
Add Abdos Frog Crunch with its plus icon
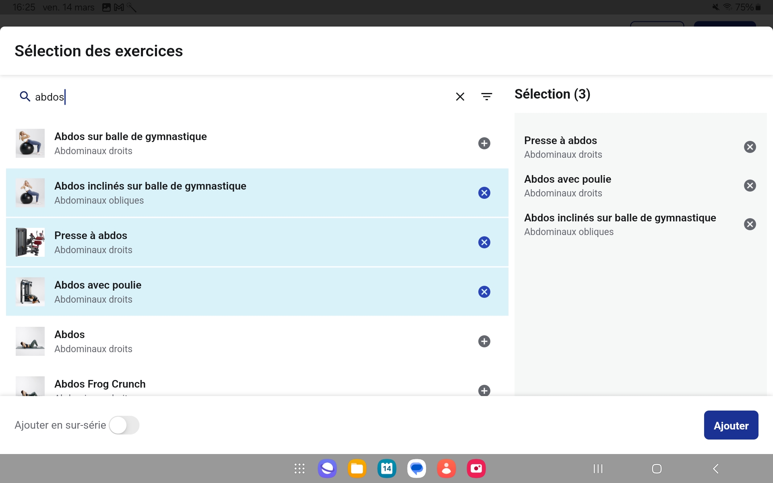[x=484, y=390]
